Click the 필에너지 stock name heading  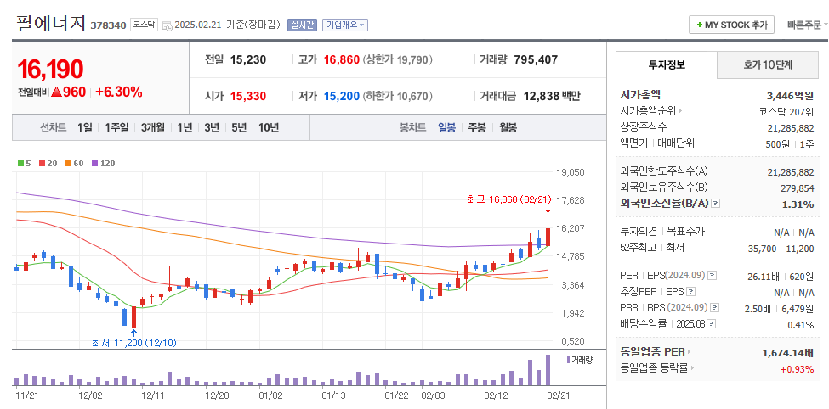click(x=51, y=23)
